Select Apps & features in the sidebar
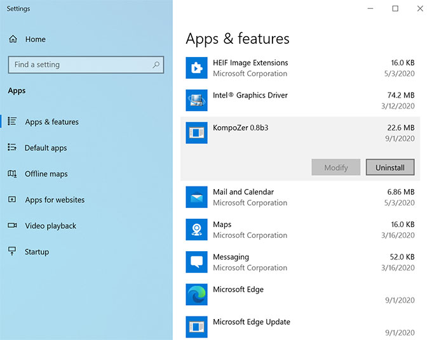 [x=52, y=122]
